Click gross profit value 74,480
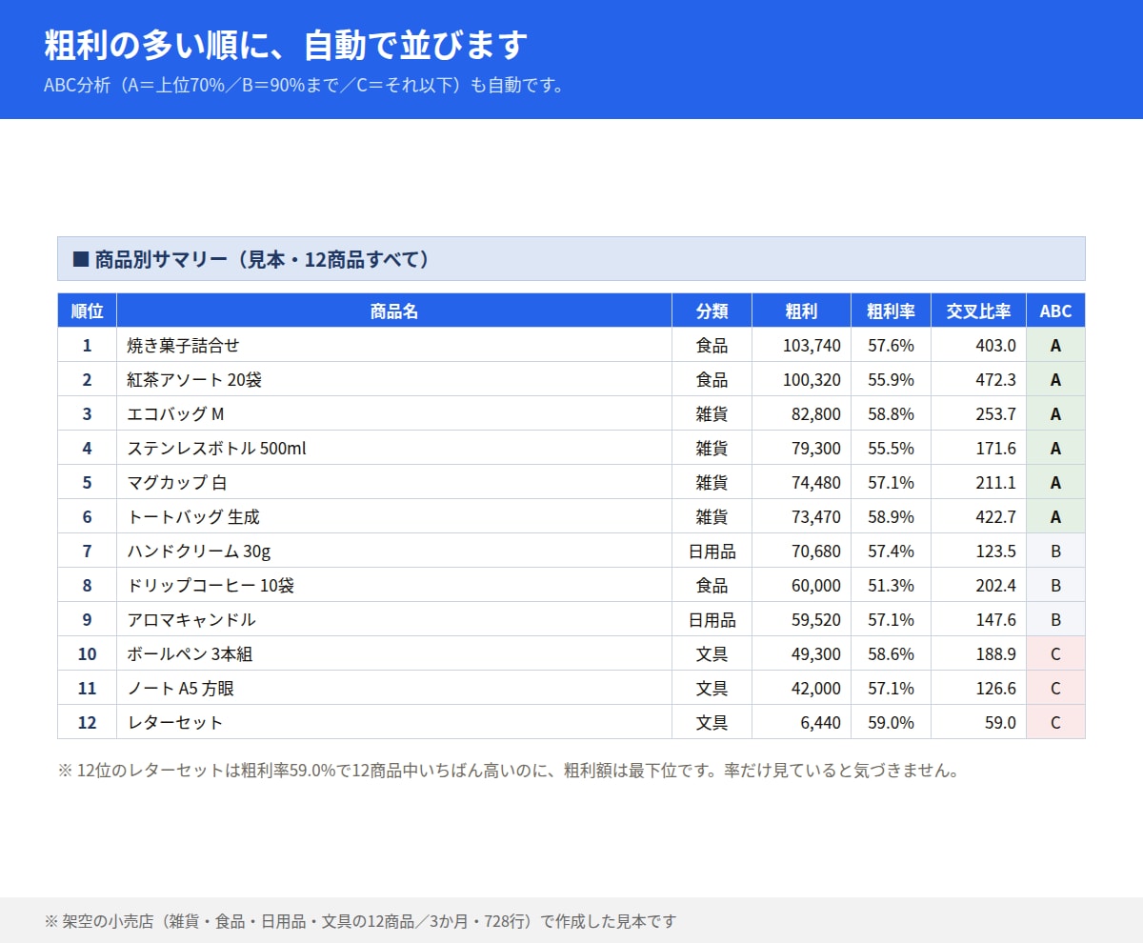This screenshot has width=1143, height=943. [802, 482]
